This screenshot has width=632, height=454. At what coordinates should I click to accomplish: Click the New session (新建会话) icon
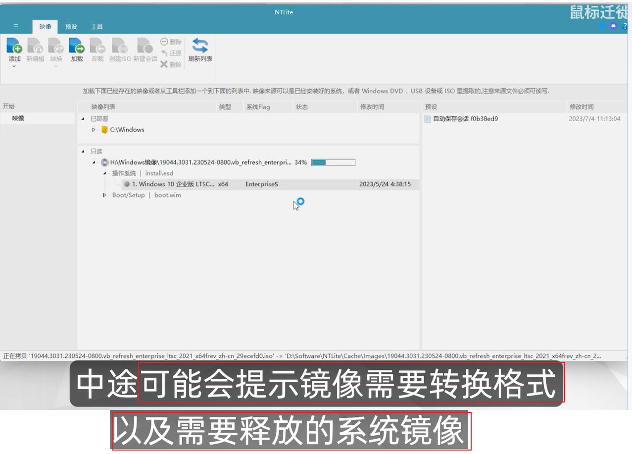(145, 46)
